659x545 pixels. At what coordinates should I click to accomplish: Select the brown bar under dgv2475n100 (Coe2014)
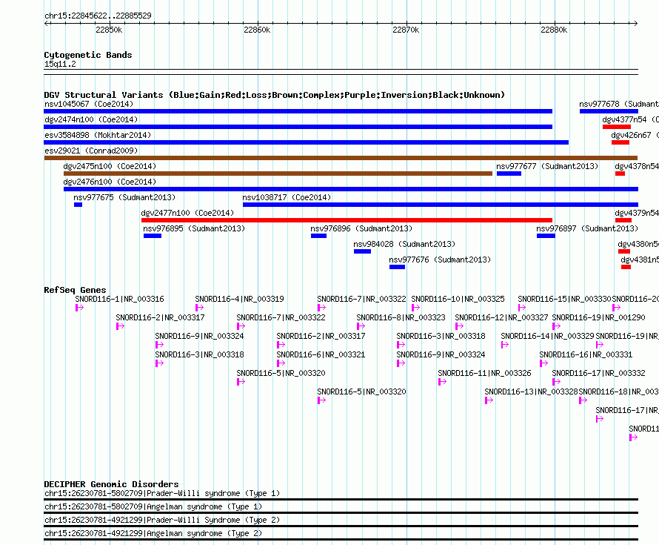tap(278, 174)
